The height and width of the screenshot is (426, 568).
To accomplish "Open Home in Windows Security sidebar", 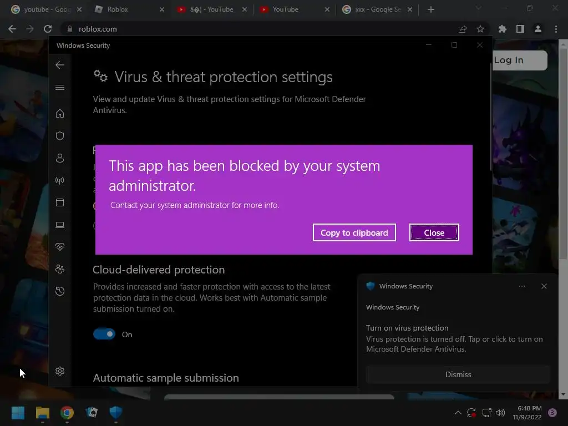I will click(x=60, y=114).
